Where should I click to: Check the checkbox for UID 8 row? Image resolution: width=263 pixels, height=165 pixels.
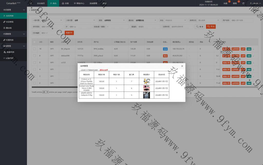click(x=34, y=56)
